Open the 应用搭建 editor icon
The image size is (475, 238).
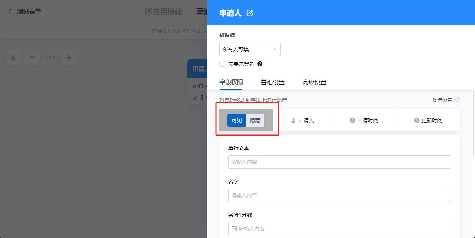tap(148, 12)
